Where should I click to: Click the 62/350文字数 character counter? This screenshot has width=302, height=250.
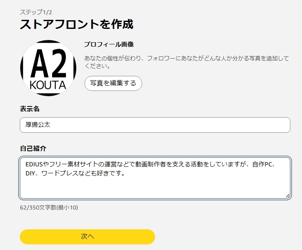(49, 208)
